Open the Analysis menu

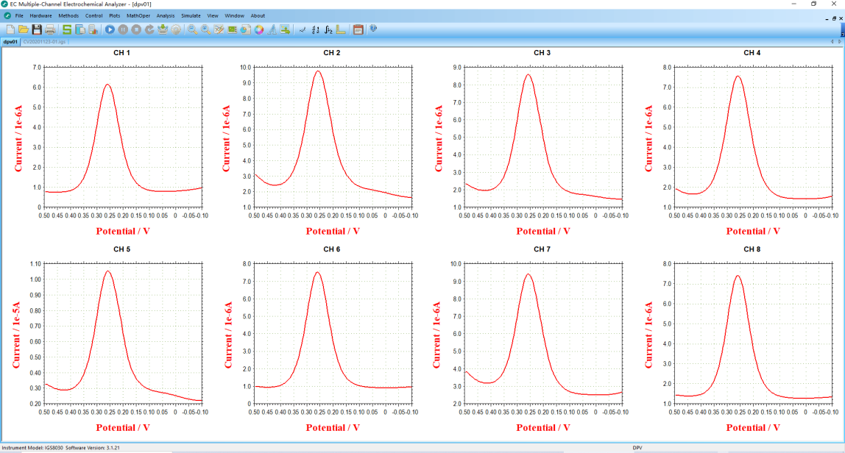(166, 16)
